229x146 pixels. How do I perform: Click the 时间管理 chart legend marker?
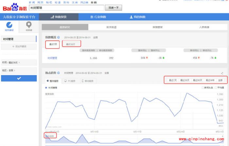click(46, 88)
